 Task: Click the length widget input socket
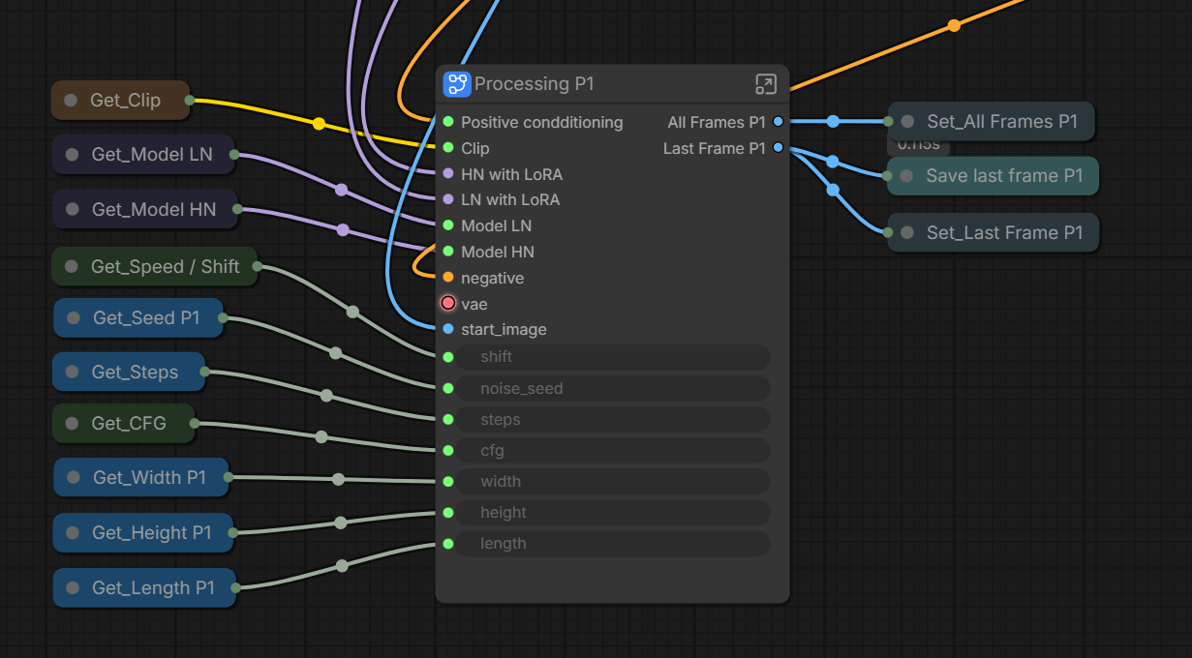[x=448, y=543]
